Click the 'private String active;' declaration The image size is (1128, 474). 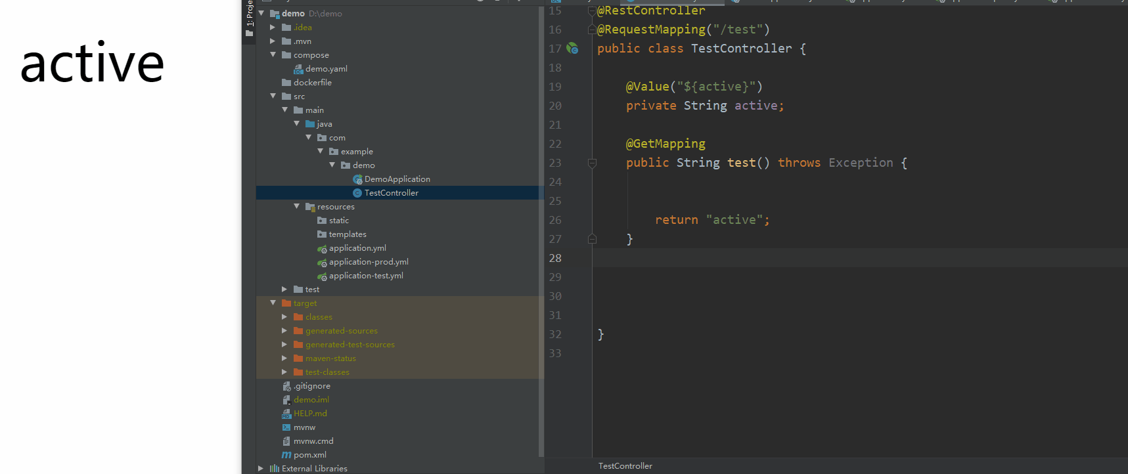coord(705,106)
